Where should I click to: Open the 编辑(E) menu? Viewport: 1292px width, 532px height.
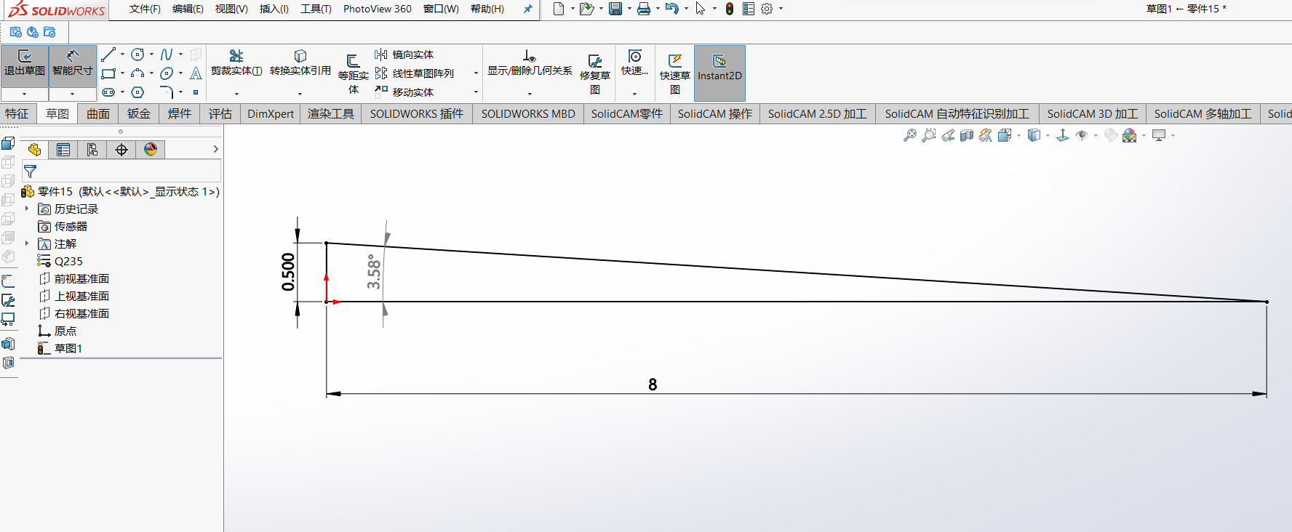pos(188,9)
